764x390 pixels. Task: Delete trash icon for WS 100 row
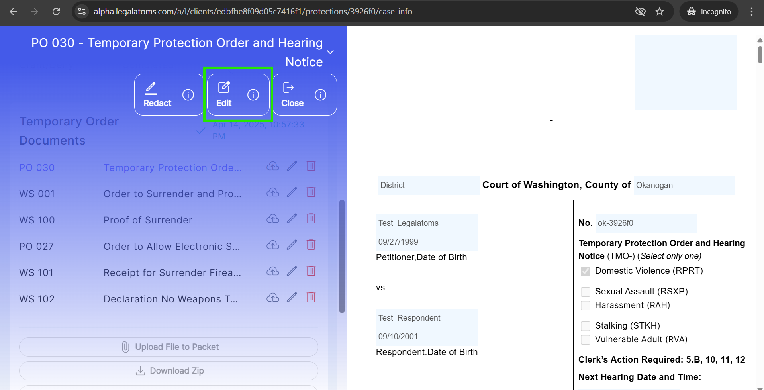pyautogui.click(x=311, y=219)
